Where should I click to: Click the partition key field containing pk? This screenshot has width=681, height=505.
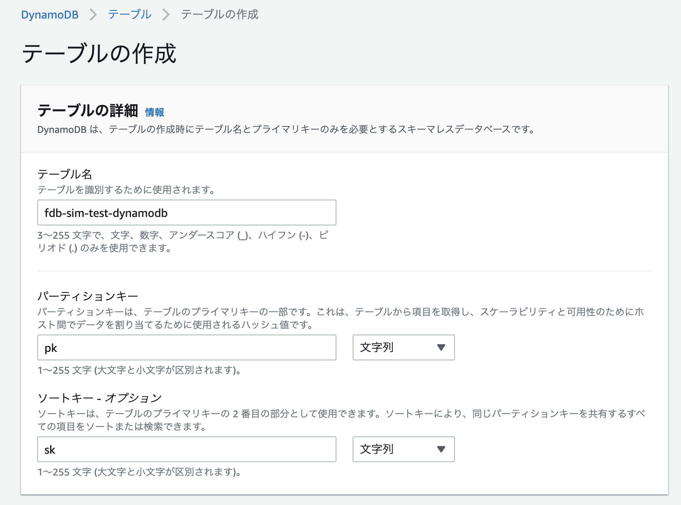coord(186,347)
